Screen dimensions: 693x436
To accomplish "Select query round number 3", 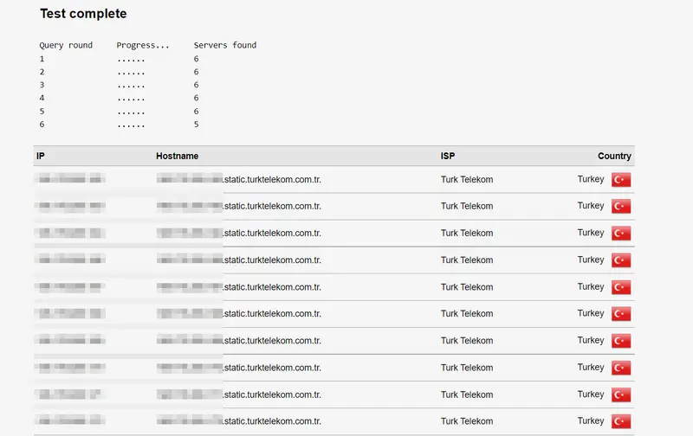I will [x=42, y=85].
